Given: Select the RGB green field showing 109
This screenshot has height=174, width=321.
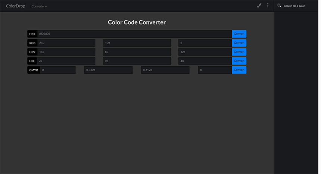Looking at the screenshot, I should (x=137, y=43).
